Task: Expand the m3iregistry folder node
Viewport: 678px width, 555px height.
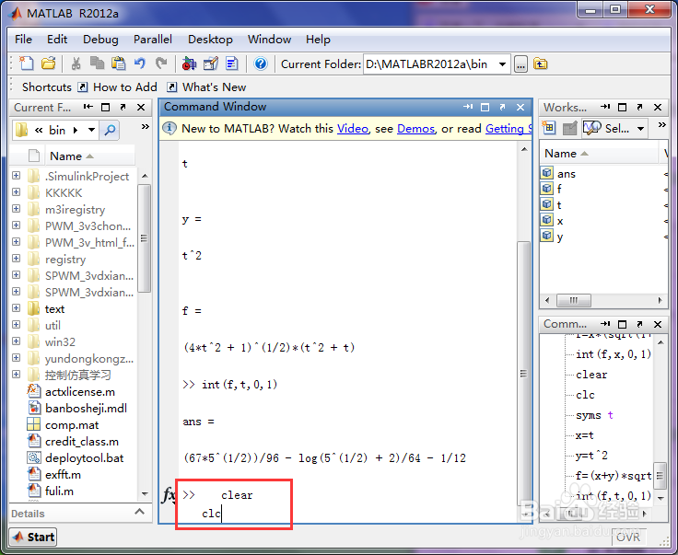Action: pos(17,209)
